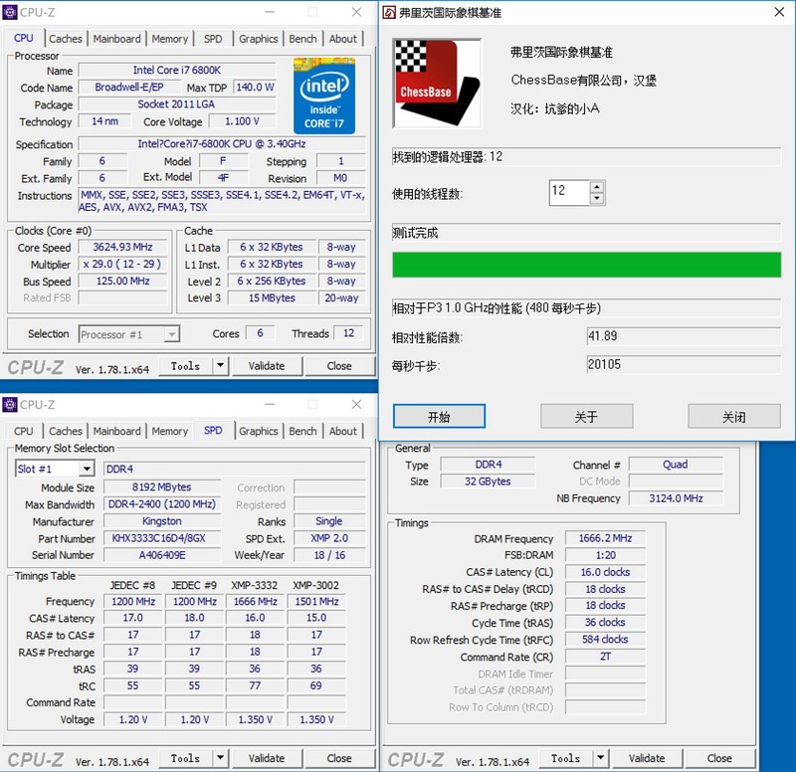Open Graphics tab in top CPU-Z window
Viewport: 796px width, 772px height.
tap(258, 39)
